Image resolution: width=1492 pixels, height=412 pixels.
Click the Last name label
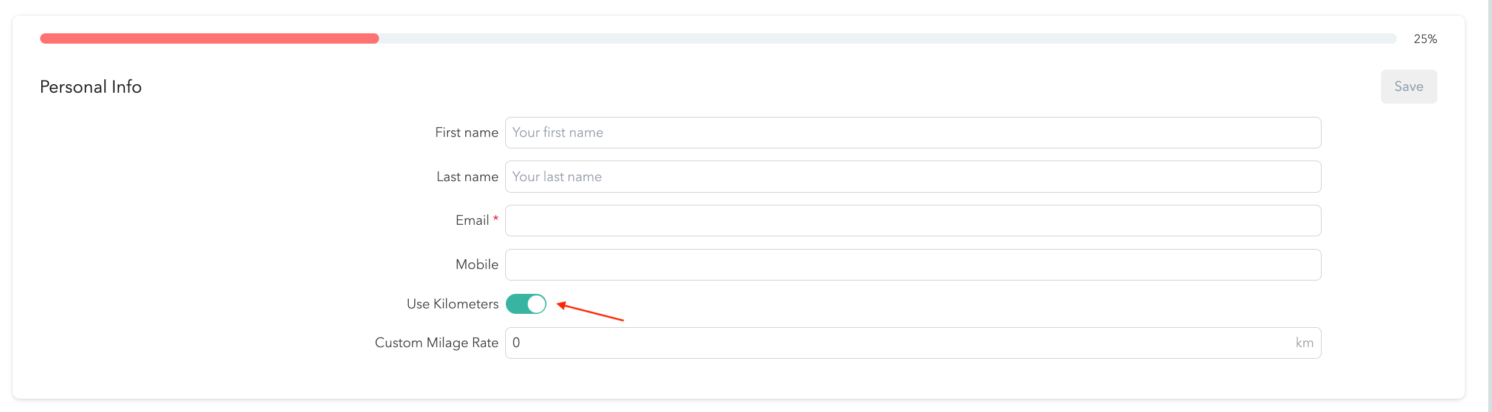point(467,177)
